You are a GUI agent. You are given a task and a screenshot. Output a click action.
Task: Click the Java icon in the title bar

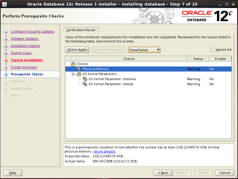4,4
